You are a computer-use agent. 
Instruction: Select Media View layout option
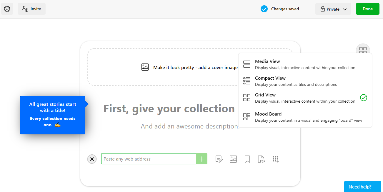click(x=305, y=64)
